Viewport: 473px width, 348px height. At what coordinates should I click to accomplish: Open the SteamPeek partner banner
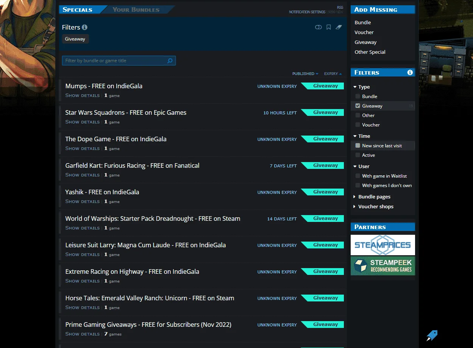pyautogui.click(x=383, y=266)
